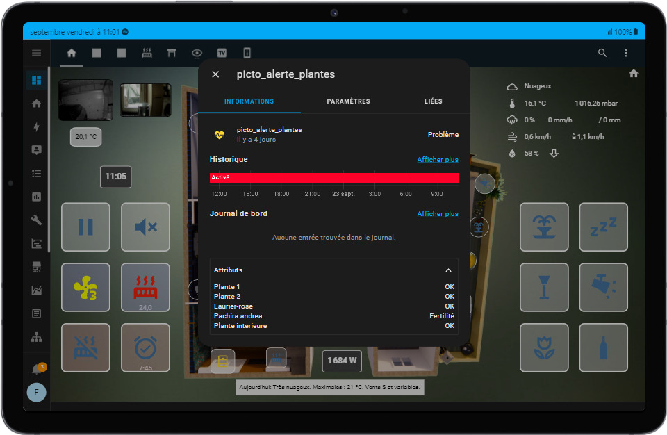Open the first camera thumbnail
The image size is (667, 435).
tap(86, 100)
